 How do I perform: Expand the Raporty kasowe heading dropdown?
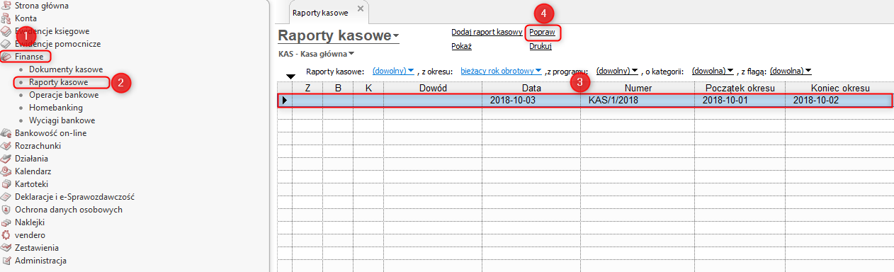(396, 37)
